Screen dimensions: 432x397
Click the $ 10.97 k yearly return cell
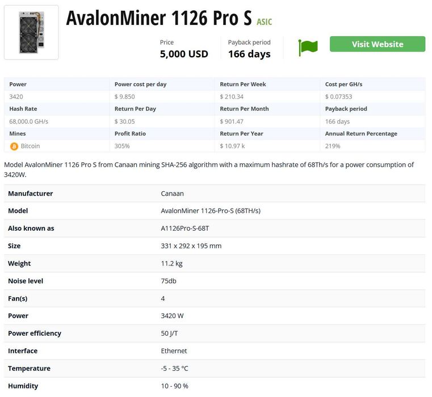coord(267,146)
